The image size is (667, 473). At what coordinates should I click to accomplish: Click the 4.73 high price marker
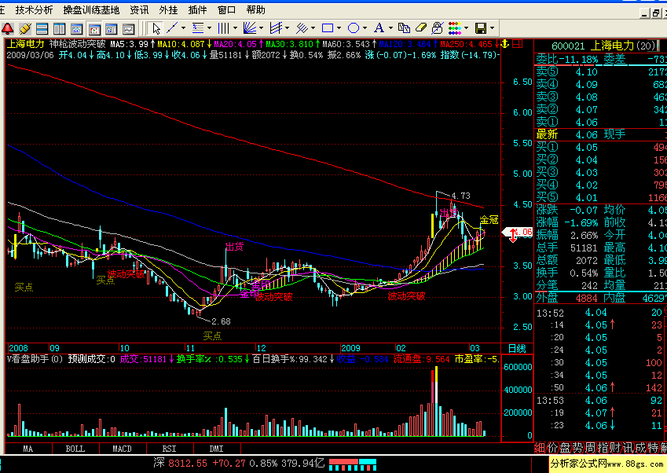click(460, 196)
